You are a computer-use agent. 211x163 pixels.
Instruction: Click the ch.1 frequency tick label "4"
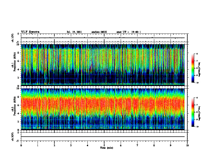click(19, 70)
